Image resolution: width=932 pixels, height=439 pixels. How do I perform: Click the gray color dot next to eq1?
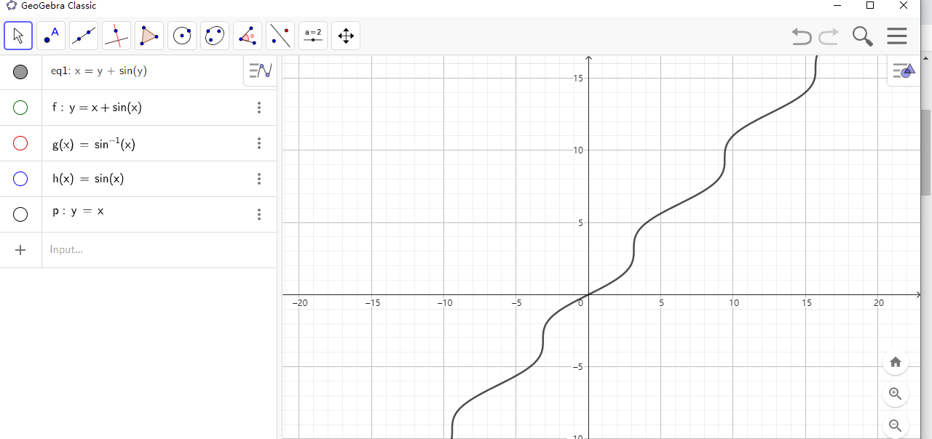pyautogui.click(x=20, y=71)
